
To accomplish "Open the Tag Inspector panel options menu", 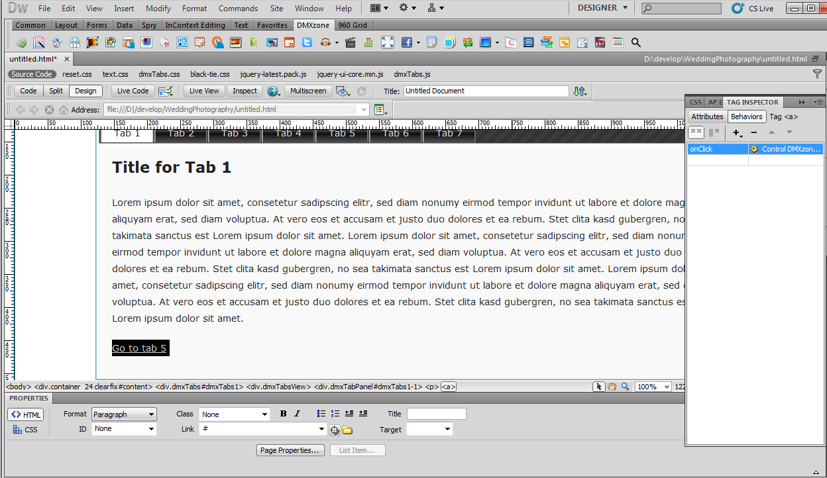I will [x=819, y=102].
